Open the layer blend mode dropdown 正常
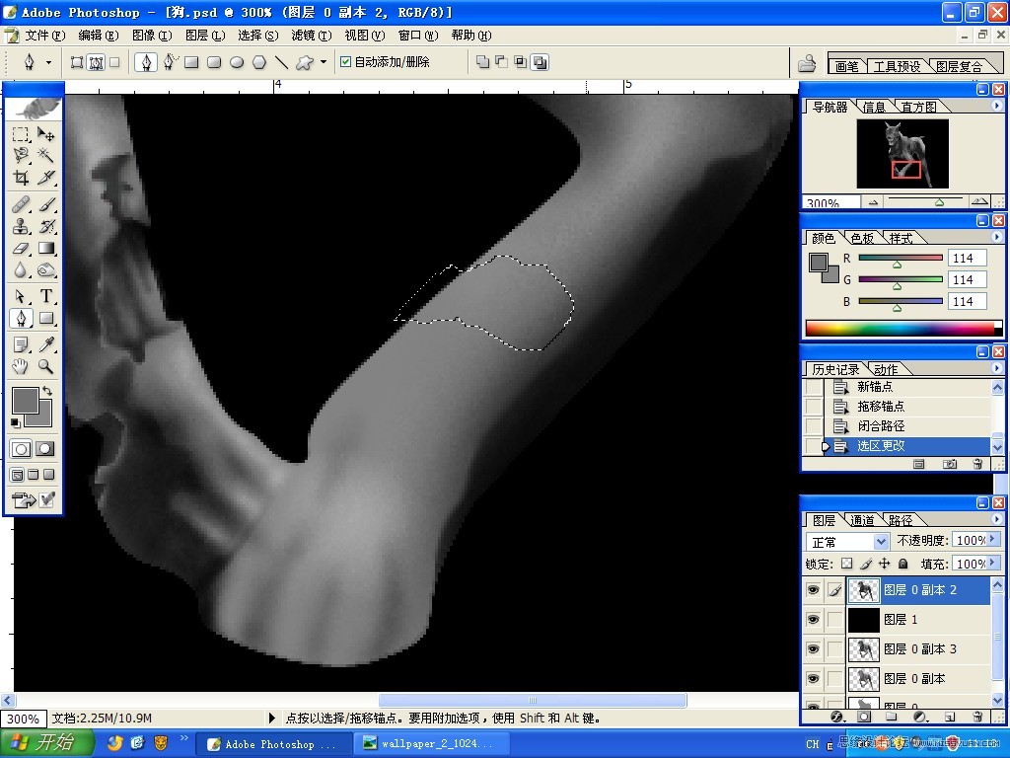 coord(847,541)
